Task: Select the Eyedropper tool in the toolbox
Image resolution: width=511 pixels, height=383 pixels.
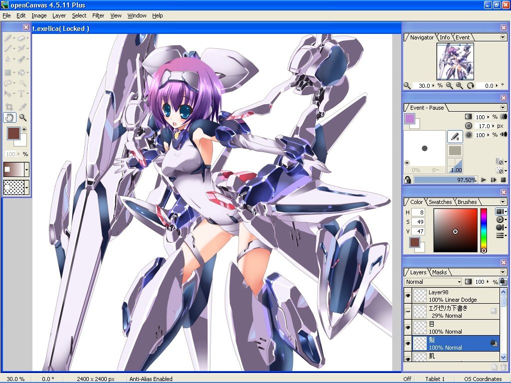Action: click(x=22, y=107)
